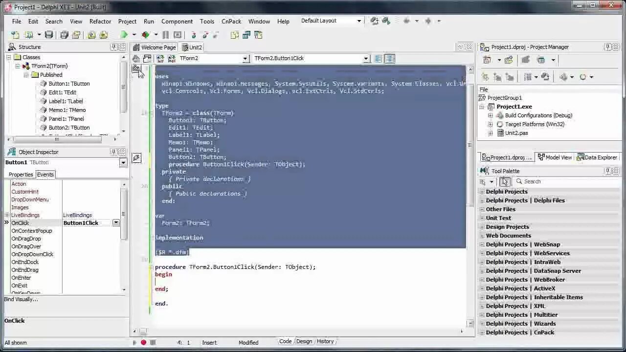The height and width of the screenshot is (352, 626).
Task: Open the Button1 component selector dropdown
Action: 123,162
